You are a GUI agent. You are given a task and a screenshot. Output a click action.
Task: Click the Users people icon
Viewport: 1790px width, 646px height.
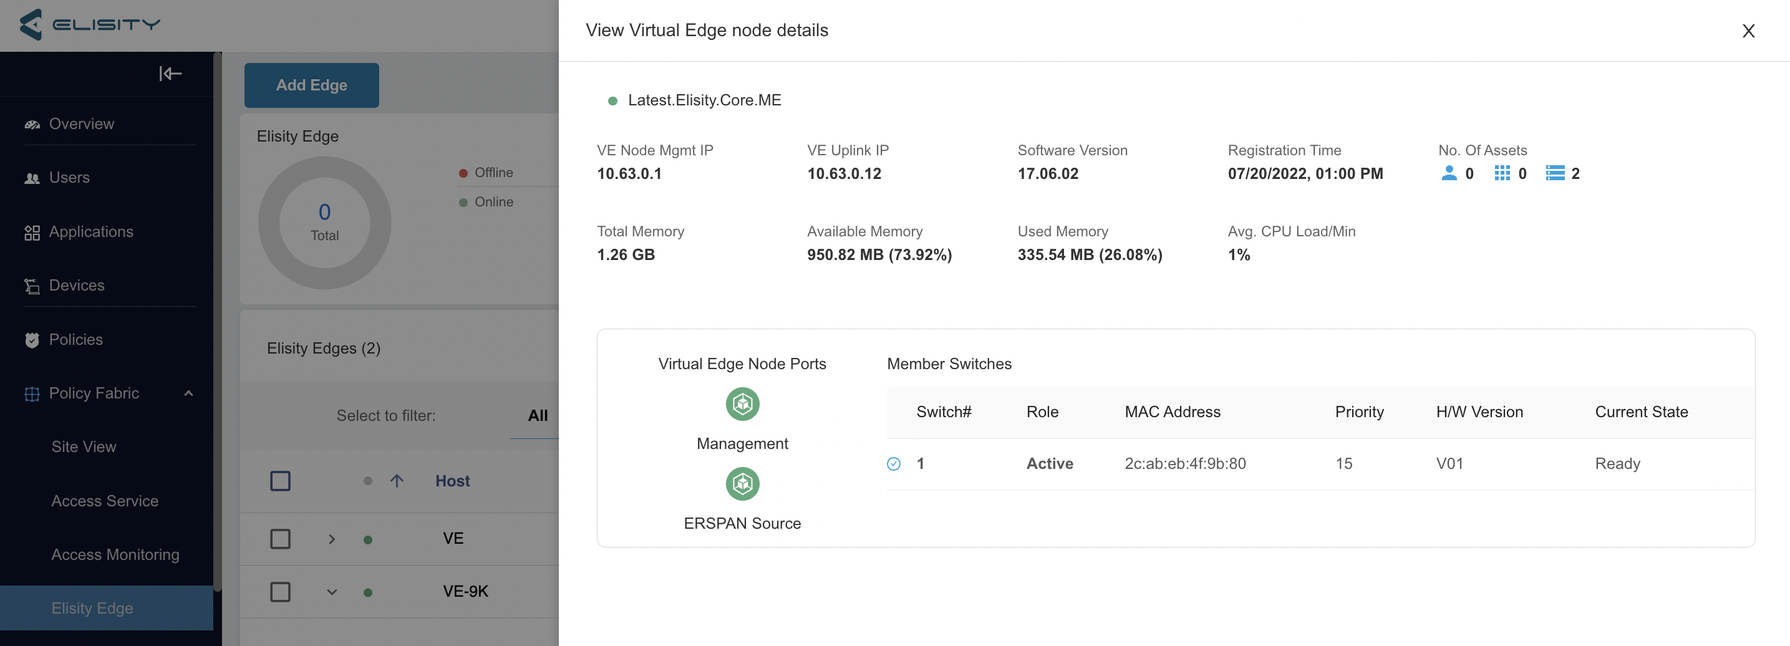[x=32, y=178]
